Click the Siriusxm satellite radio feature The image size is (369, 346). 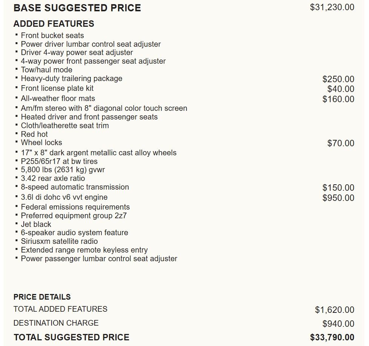59,241
